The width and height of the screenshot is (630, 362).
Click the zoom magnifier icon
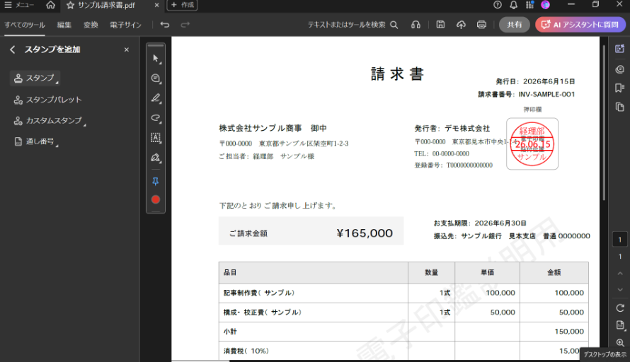click(620, 342)
